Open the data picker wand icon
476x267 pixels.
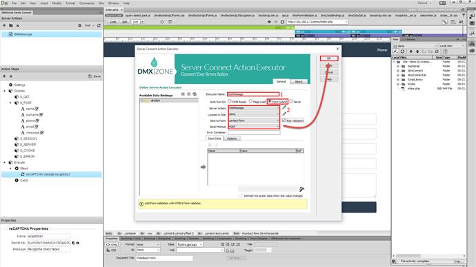[x=301, y=189]
